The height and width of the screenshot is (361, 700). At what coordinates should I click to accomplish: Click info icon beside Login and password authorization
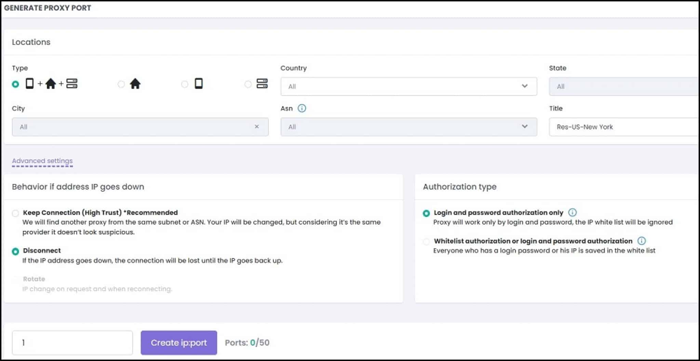coord(572,212)
